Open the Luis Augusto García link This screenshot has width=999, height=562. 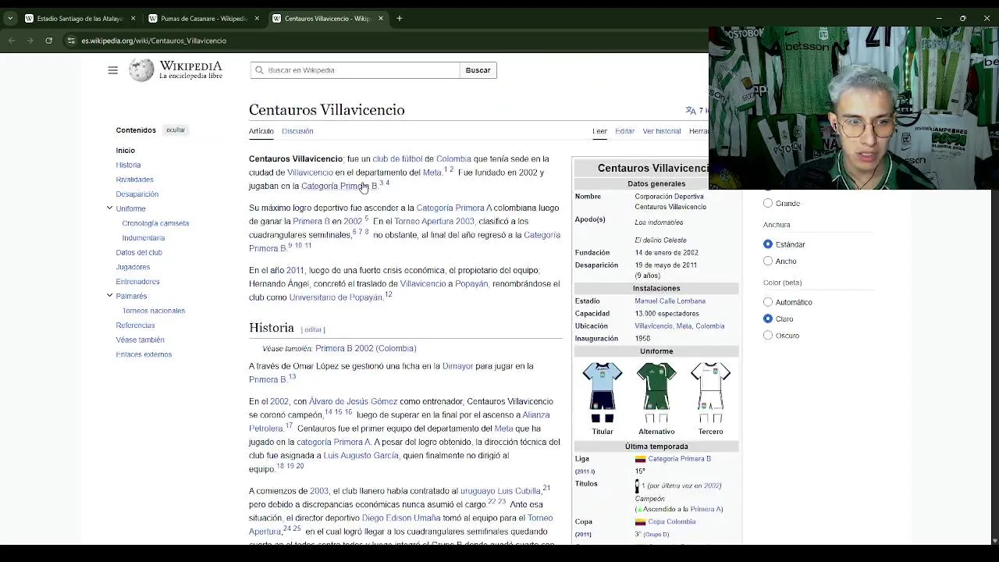(x=361, y=456)
